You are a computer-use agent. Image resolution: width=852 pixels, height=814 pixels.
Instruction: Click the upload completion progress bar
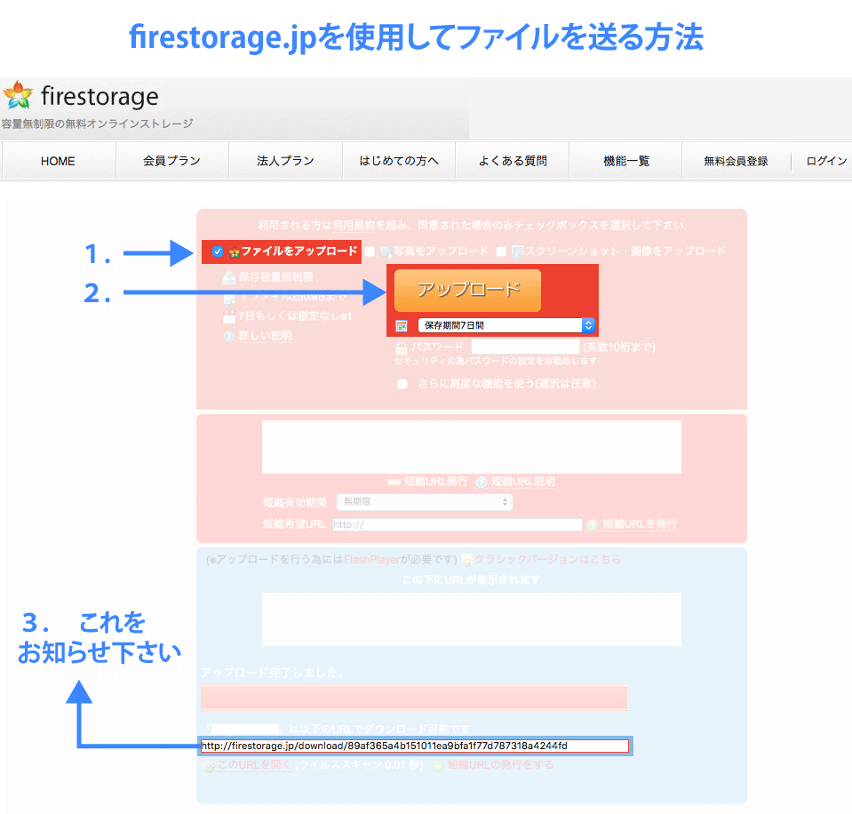413,698
